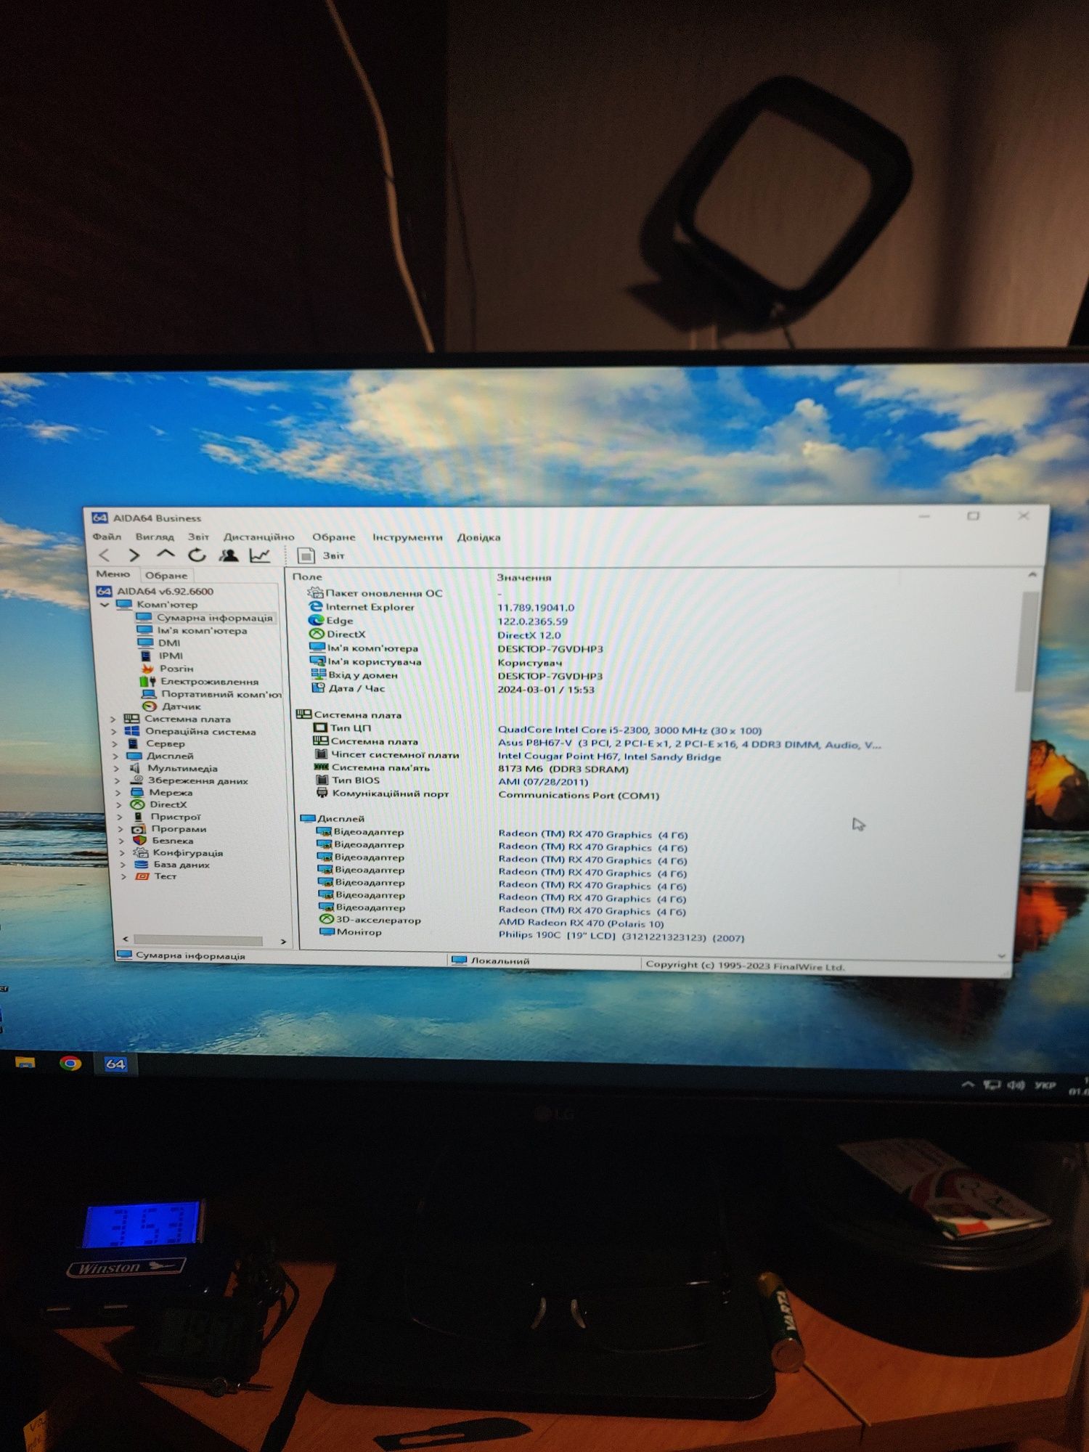The width and height of the screenshot is (1089, 1452).
Task: Click the База даних tree icon
Action: click(x=142, y=865)
